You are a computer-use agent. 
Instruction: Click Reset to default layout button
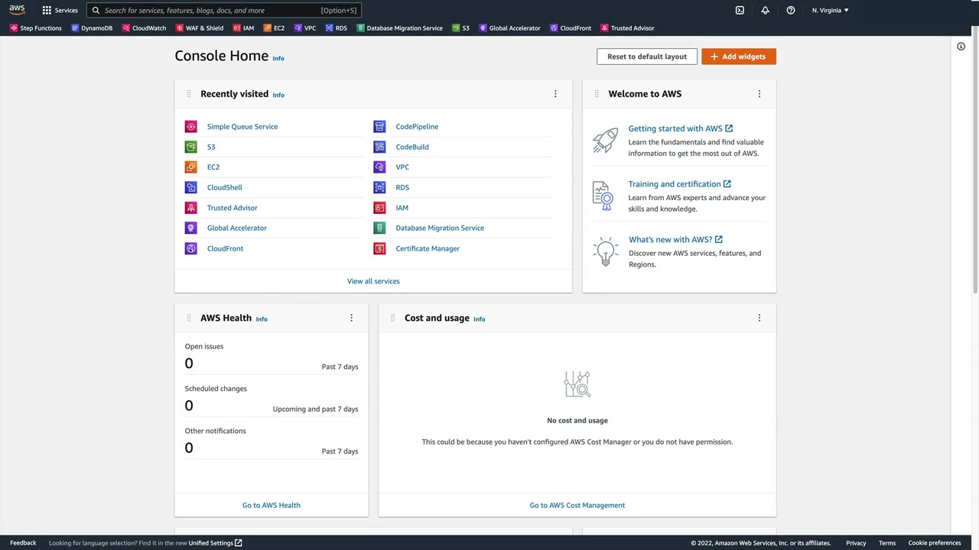pyautogui.click(x=647, y=57)
